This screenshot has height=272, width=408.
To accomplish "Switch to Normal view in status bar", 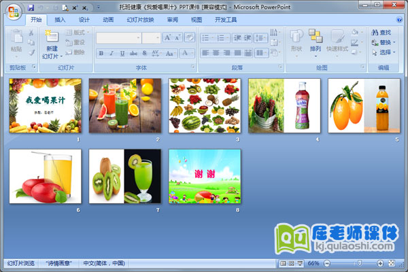I will 282,263.
